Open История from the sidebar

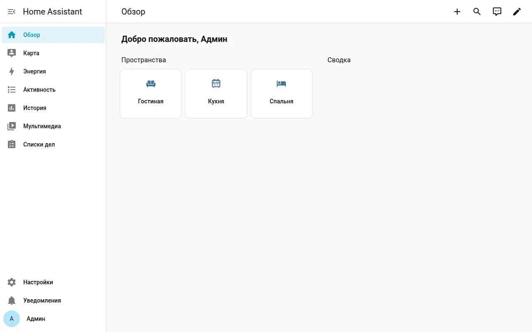point(53,108)
